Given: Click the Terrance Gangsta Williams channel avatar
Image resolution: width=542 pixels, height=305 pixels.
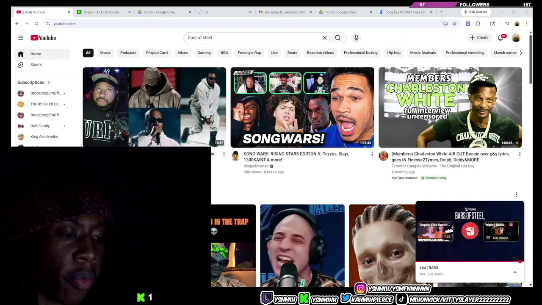Looking at the screenshot, I should click(x=383, y=156).
